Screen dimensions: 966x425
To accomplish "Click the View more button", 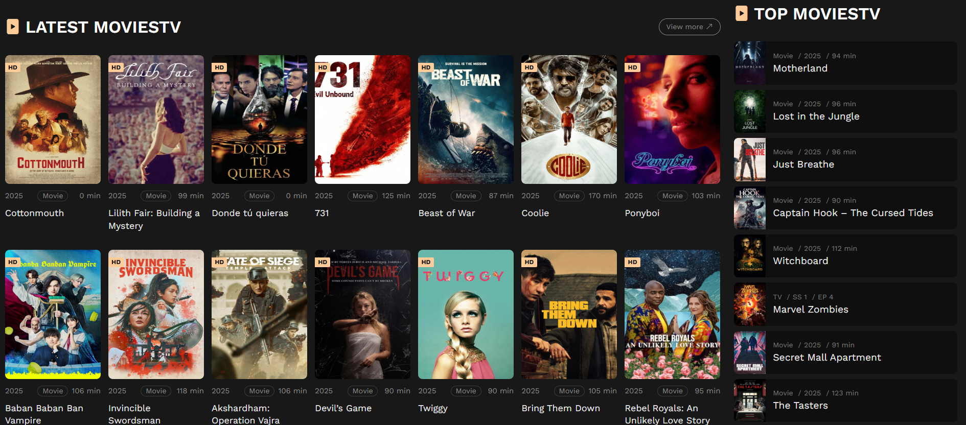I will click(x=689, y=27).
